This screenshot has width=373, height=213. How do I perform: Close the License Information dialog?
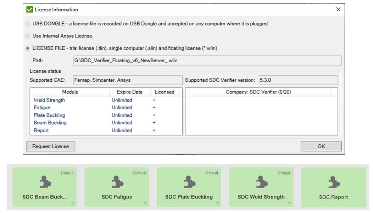click(x=338, y=10)
